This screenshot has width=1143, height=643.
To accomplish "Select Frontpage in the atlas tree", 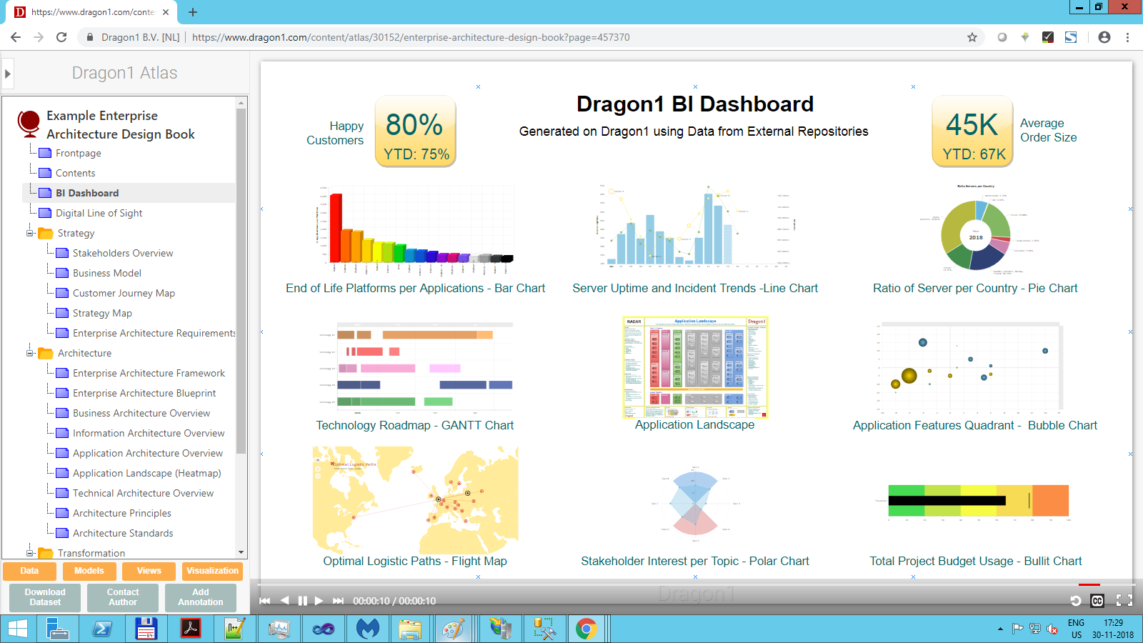I will tap(79, 153).
